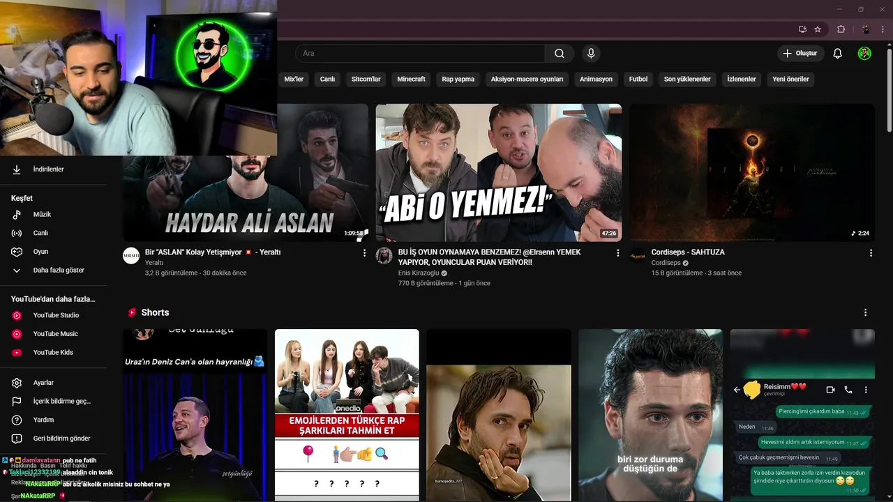The width and height of the screenshot is (893, 502).
Task: Open YouTube Music link
Action: pos(57,334)
